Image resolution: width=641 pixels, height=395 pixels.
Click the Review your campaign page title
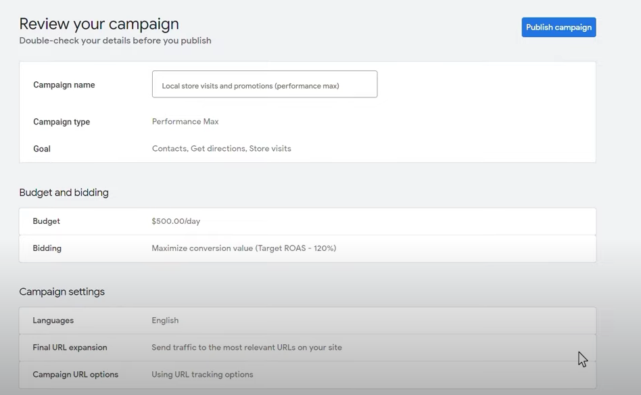coord(99,24)
